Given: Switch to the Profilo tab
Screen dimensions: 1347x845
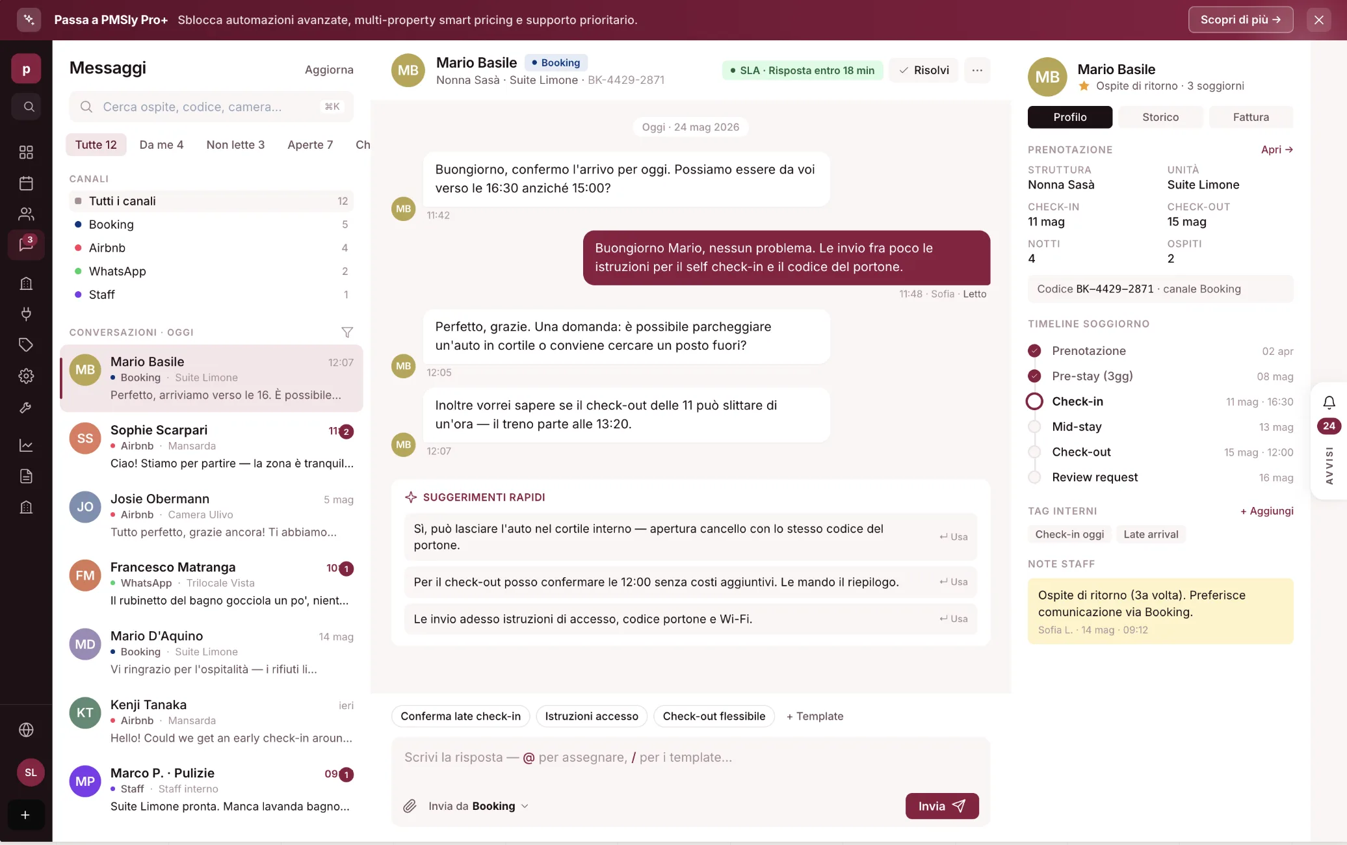Looking at the screenshot, I should [1070, 117].
